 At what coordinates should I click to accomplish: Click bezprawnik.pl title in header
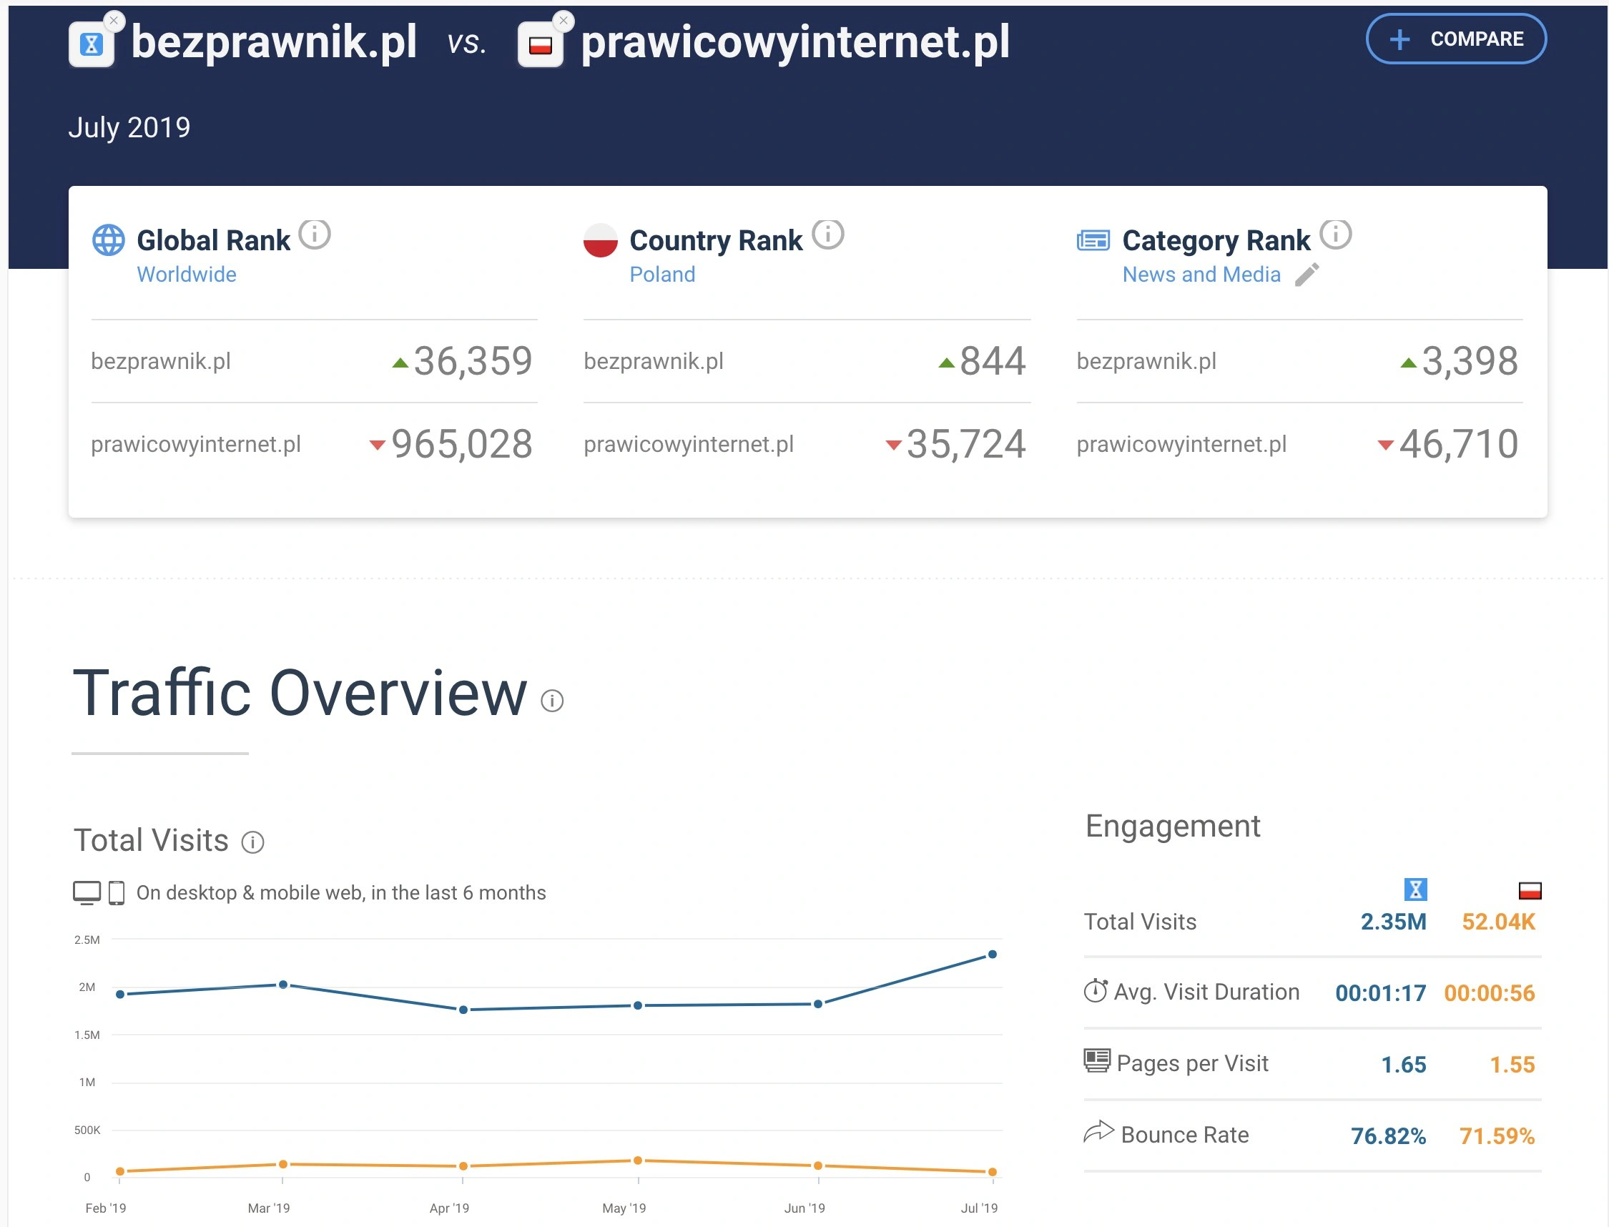click(x=274, y=42)
